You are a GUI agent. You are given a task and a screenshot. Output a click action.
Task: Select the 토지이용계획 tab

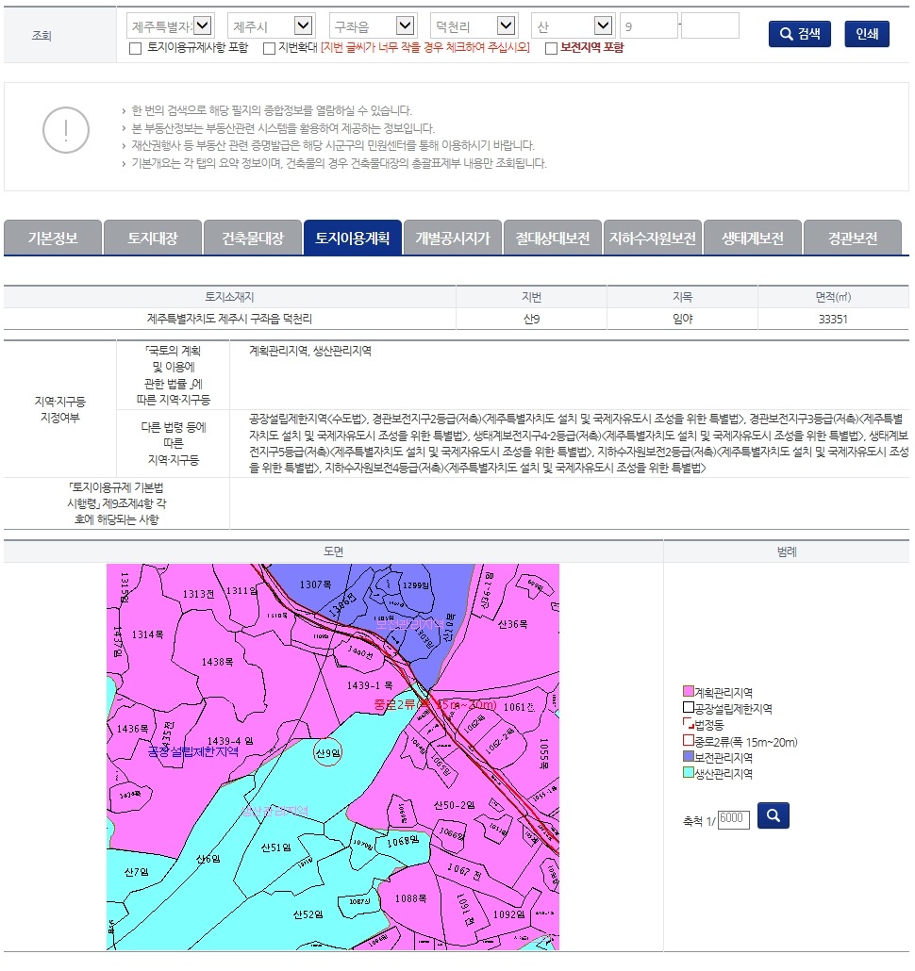pyautogui.click(x=353, y=238)
